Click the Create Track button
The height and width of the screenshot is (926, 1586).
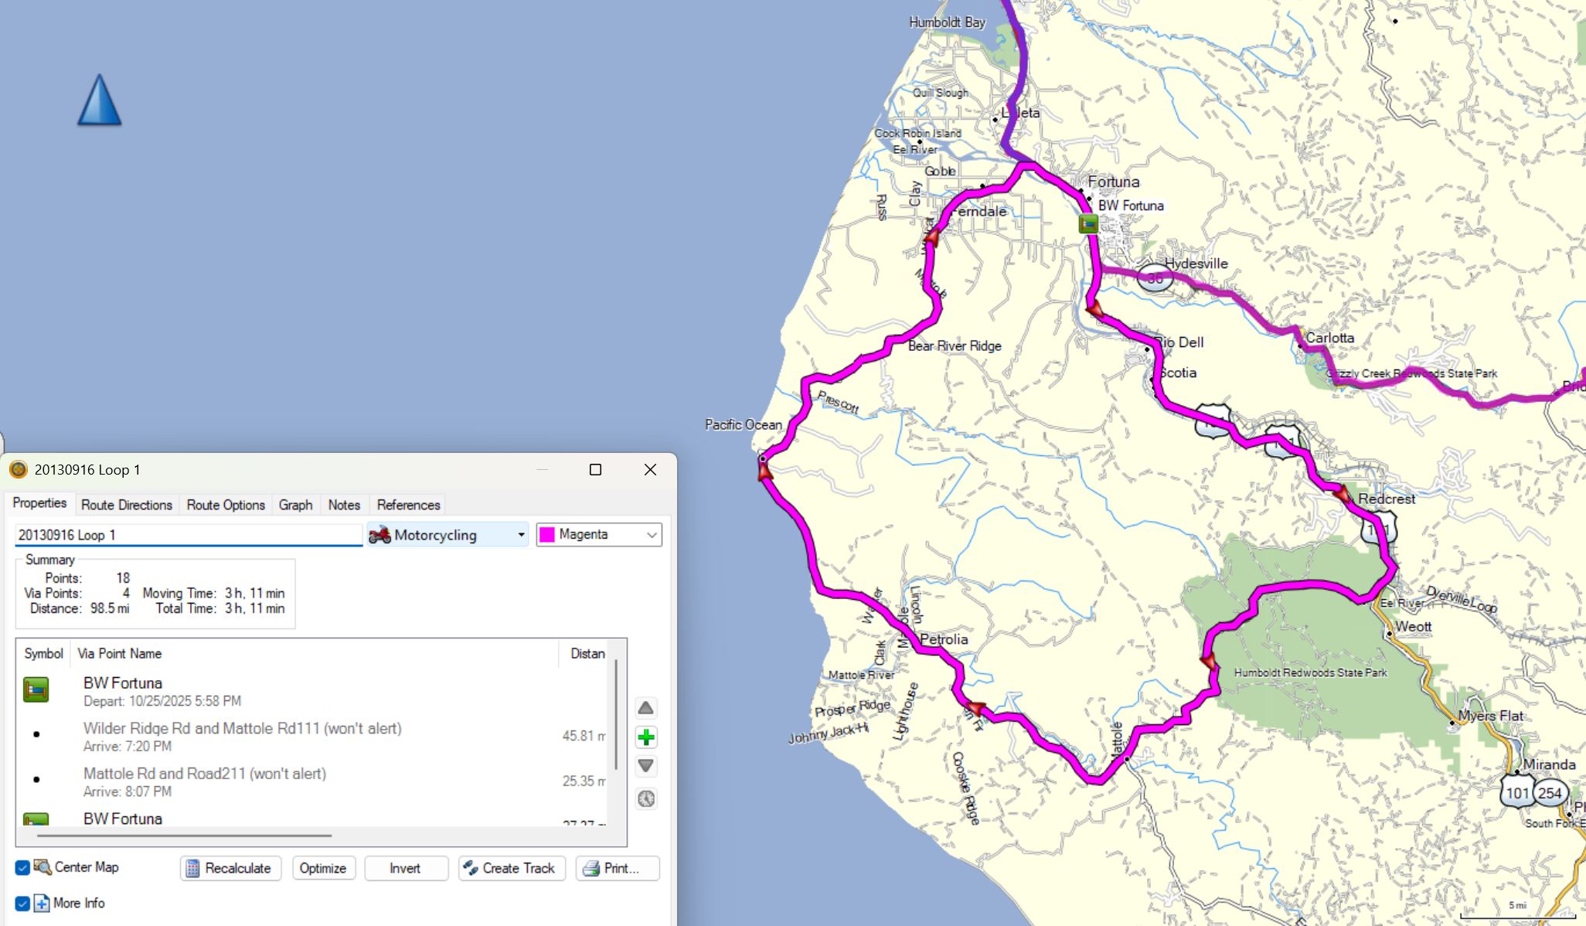click(x=511, y=868)
